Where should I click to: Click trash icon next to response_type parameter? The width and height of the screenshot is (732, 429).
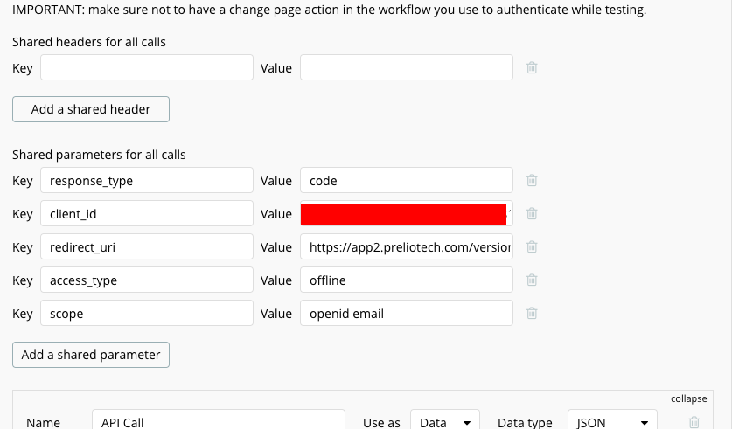532,181
